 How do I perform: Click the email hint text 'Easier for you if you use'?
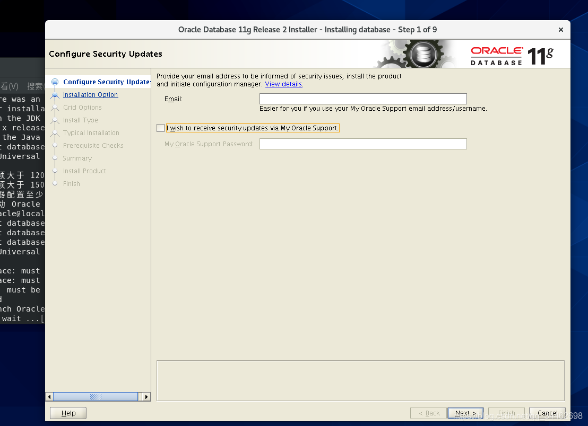(373, 109)
